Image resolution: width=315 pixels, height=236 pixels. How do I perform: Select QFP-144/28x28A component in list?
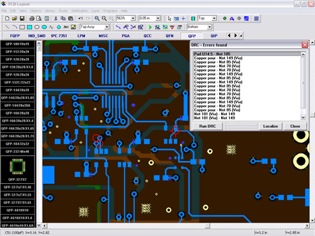click(18, 106)
